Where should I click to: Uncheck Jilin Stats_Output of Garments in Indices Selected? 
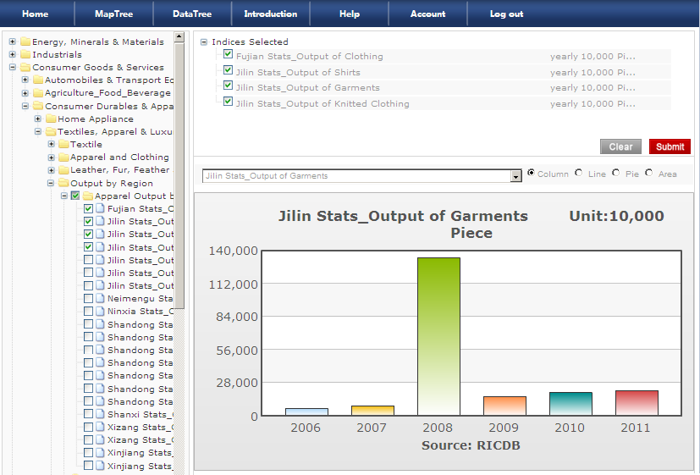point(229,86)
